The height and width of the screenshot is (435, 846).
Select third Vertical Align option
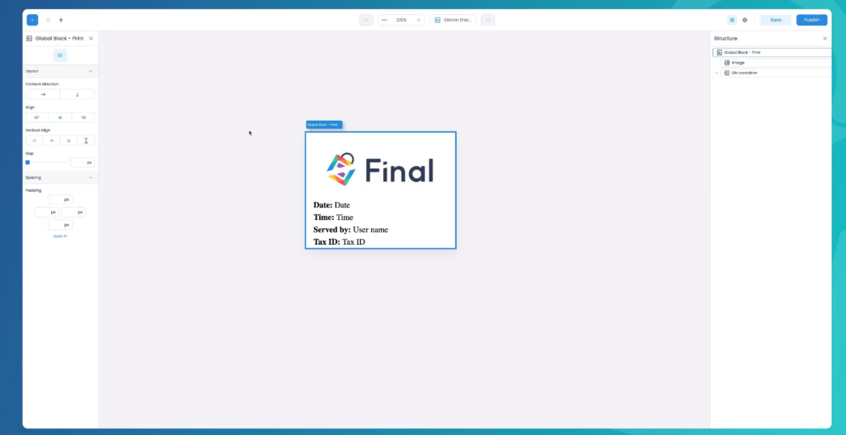[69, 141]
